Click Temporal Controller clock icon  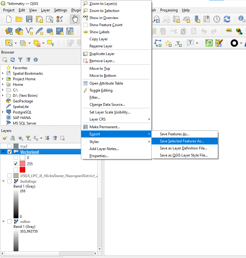[x=217, y=19]
